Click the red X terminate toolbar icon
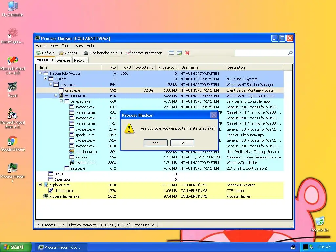 click(x=187, y=53)
